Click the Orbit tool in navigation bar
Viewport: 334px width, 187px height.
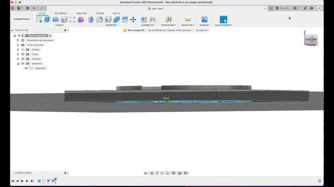[x=146, y=173]
